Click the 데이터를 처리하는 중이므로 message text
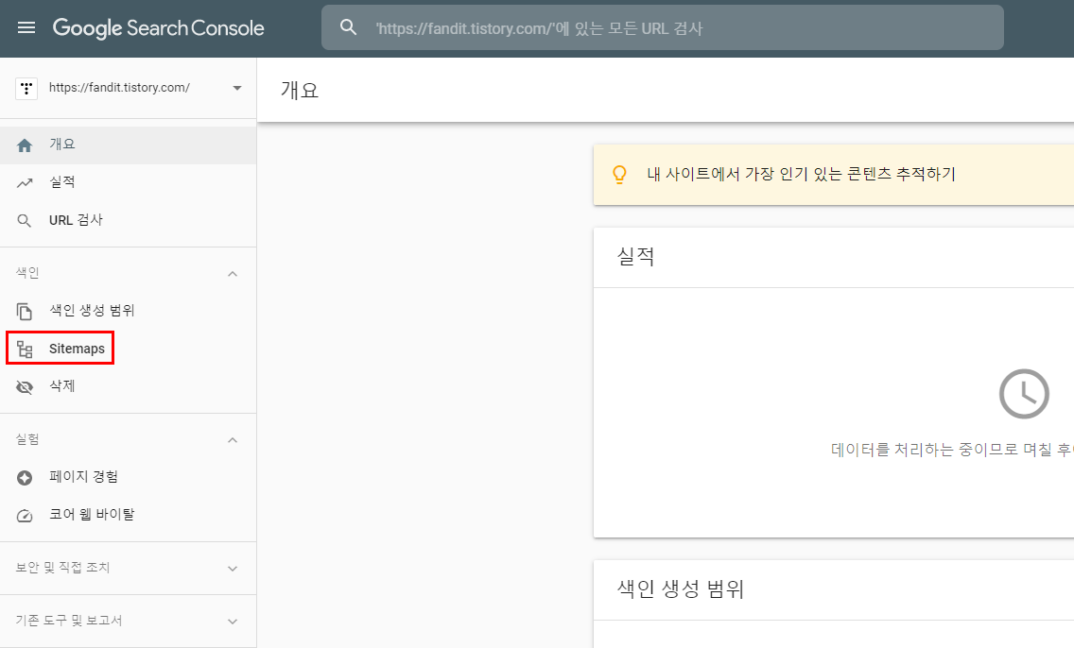Viewport: 1074px width, 648px height. (x=952, y=450)
